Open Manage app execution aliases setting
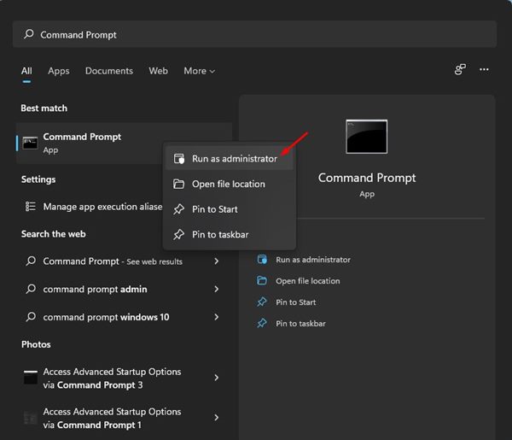The width and height of the screenshot is (512, 440). (91, 207)
